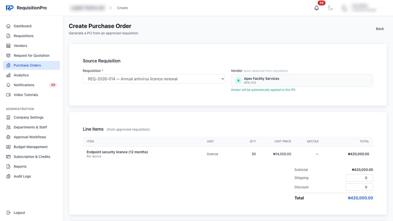The height and width of the screenshot is (221, 393).
Task: Click the Company Settings building icon
Action: 9,118
